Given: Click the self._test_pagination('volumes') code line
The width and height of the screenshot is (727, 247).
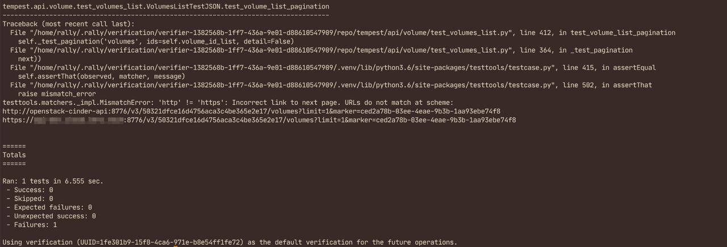Looking at the screenshot, I should tap(156, 41).
